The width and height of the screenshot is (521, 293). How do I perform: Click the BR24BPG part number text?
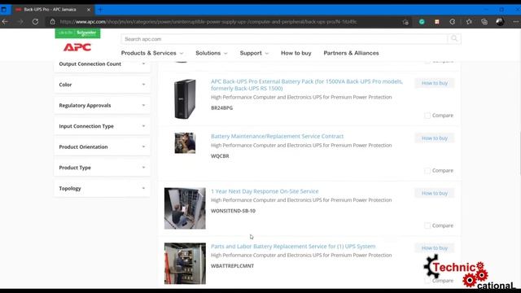tap(221, 108)
